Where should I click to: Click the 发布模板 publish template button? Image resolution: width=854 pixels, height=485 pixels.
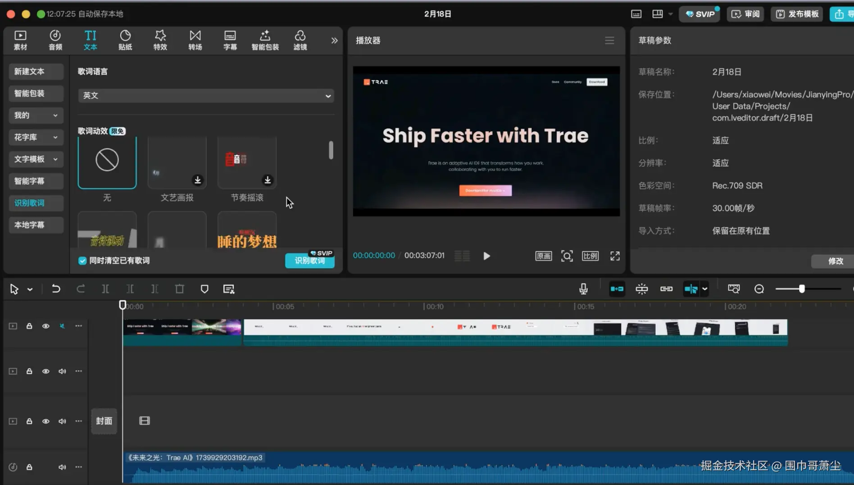point(797,14)
